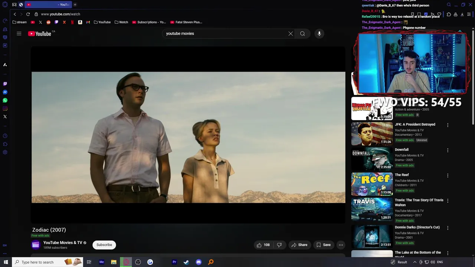Open Steam from the taskbar
This screenshot has height=267, width=475.
[186, 262]
